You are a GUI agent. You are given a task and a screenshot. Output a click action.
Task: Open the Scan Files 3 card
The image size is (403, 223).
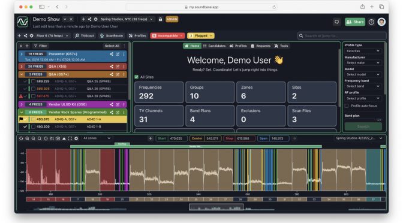312,116
